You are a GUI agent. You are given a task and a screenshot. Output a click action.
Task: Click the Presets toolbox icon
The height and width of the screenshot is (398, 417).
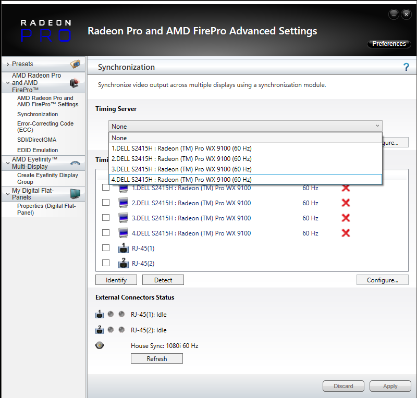pyautogui.click(x=75, y=64)
